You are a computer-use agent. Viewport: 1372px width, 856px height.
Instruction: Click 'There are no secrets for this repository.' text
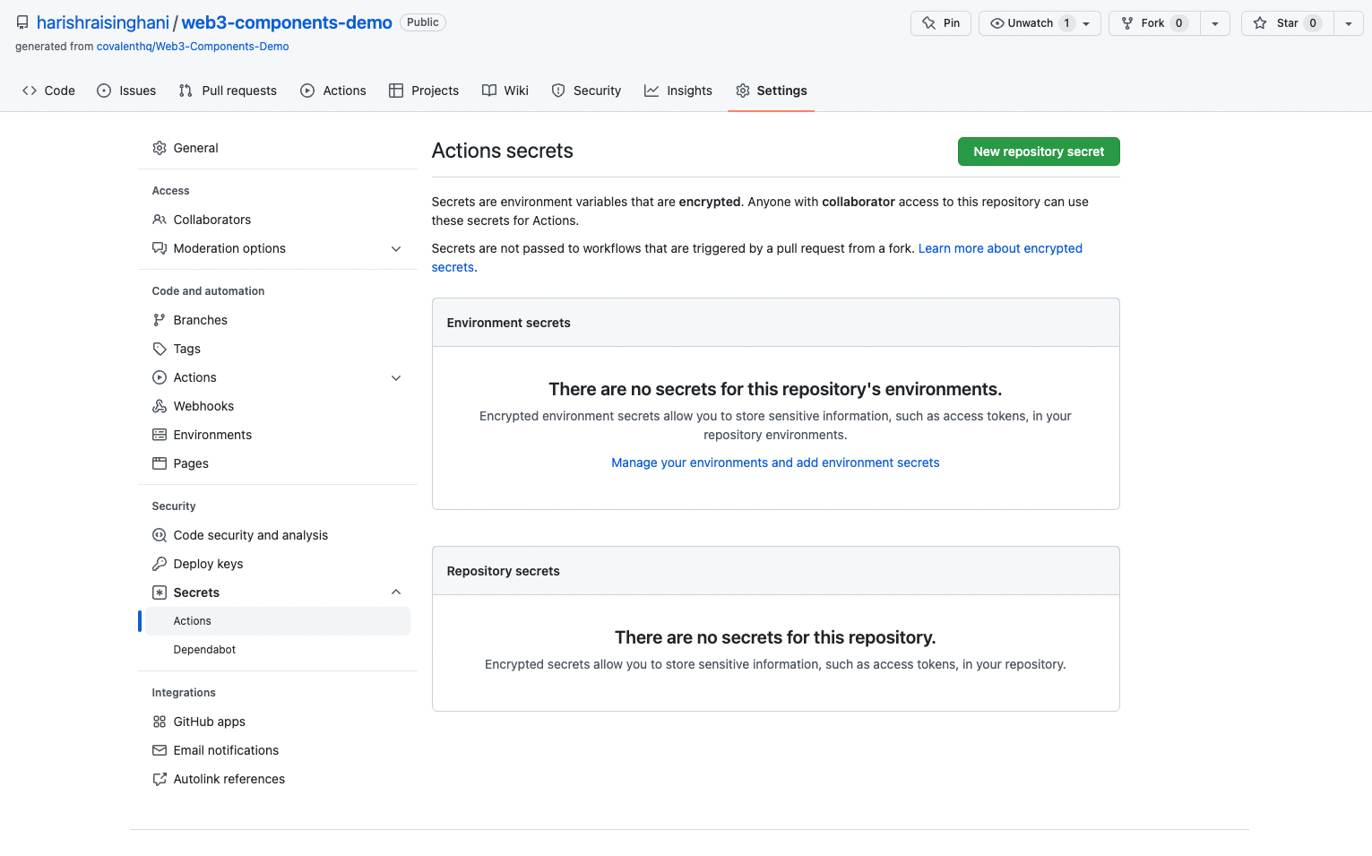click(x=775, y=637)
